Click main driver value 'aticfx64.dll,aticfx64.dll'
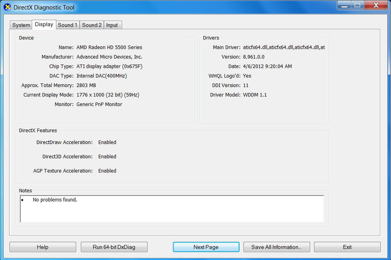This screenshot has height=260, width=391. (x=284, y=47)
